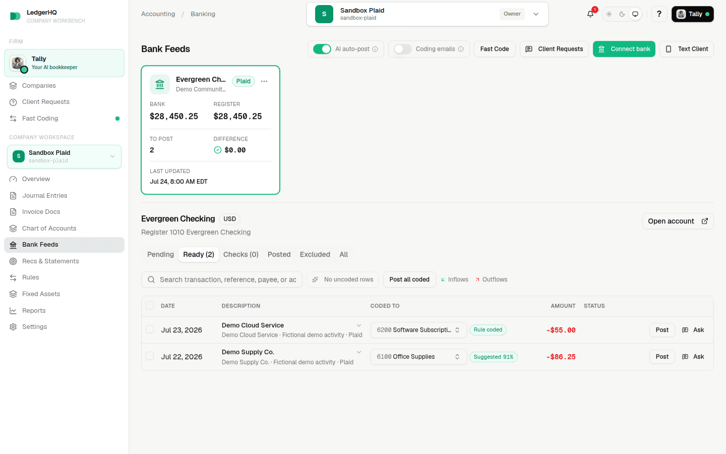This screenshot has width=726, height=454.
Task: Open help via the question mark icon
Action: (x=659, y=14)
